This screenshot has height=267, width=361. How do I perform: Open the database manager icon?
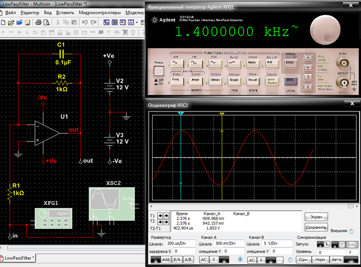tap(123, 22)
